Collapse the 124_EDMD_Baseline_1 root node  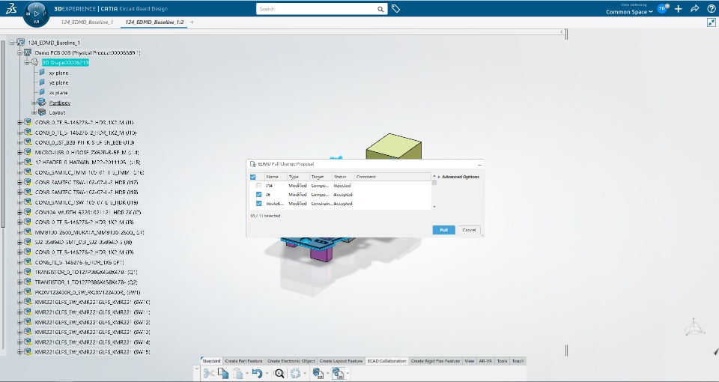[x=12, y=42]
